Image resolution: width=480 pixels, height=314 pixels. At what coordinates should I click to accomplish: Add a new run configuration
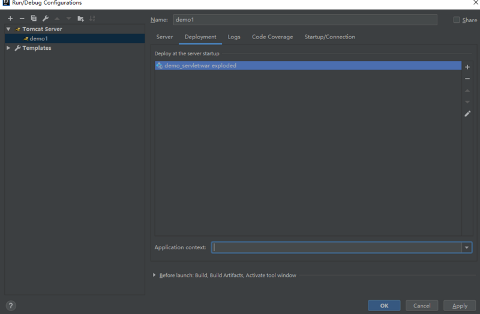10,19
